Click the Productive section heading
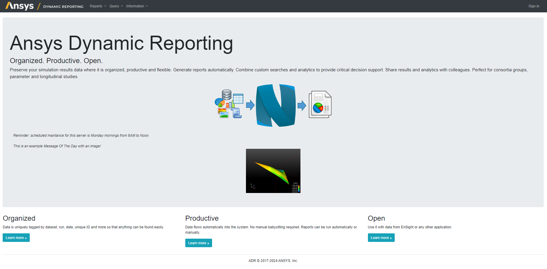This screenshot has width=547, height=269. (202, 218)
